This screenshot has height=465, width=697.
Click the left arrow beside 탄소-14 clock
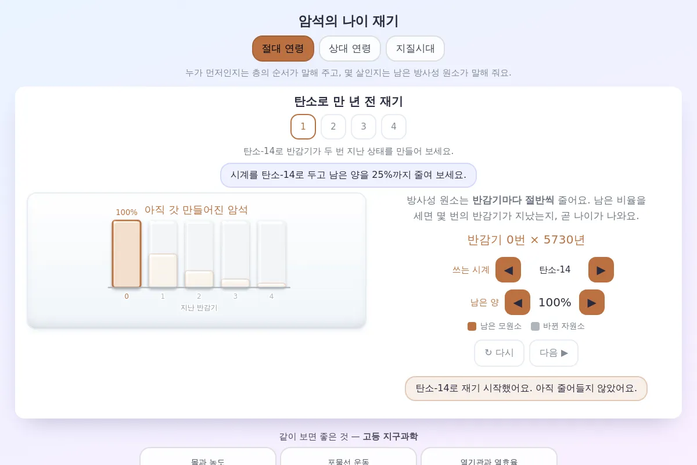point(508,270)
